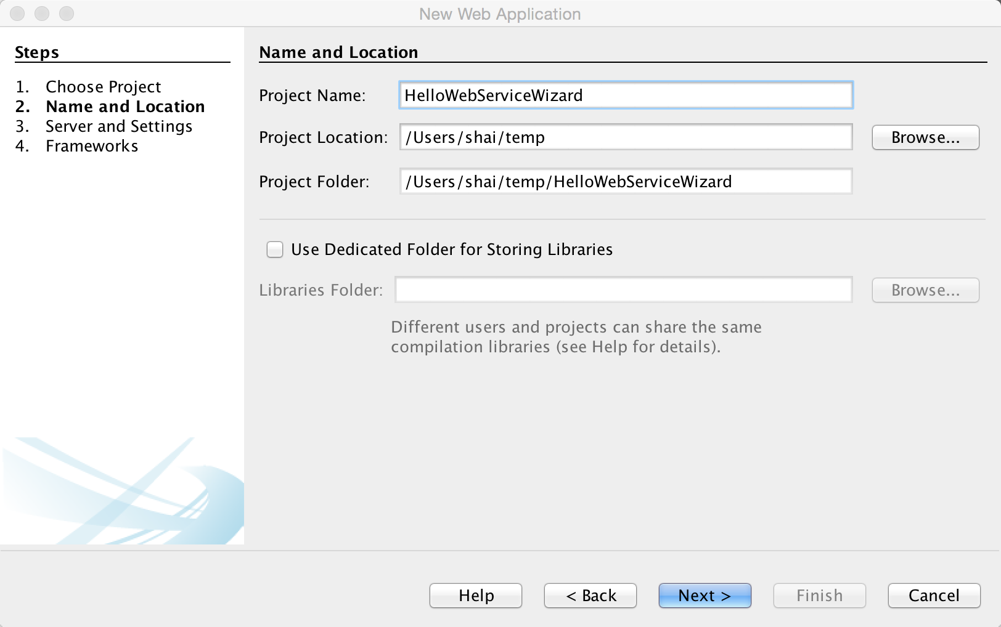Click into the Project Location field
Image resolution: width=1001 pixels, height=627 pixels.
[626, 137]
